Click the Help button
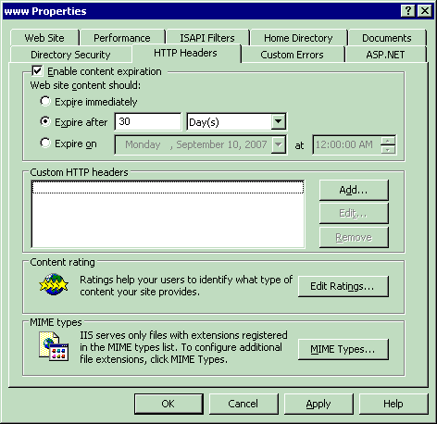 [393, 404]
